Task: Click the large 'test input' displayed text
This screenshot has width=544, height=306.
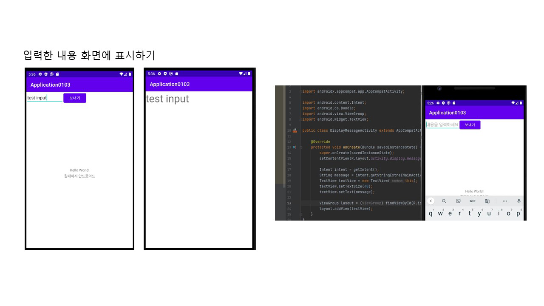Action: click(167, 99)
